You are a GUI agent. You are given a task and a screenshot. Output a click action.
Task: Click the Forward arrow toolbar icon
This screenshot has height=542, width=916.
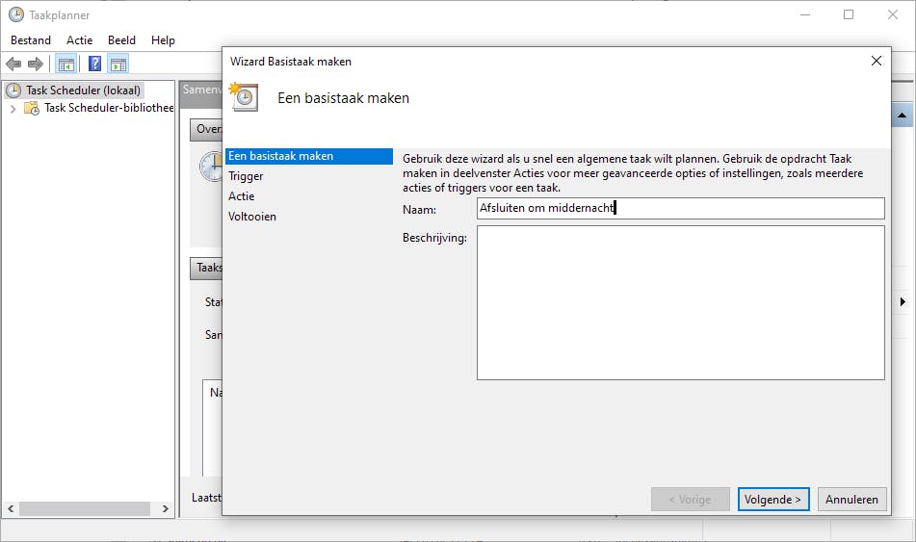[36, 64]
